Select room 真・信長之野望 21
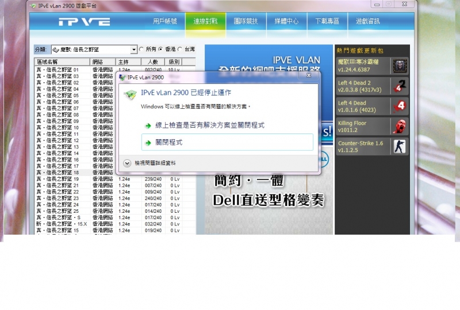The width and height of the screenshot is (460, 310). coord(57,186)
